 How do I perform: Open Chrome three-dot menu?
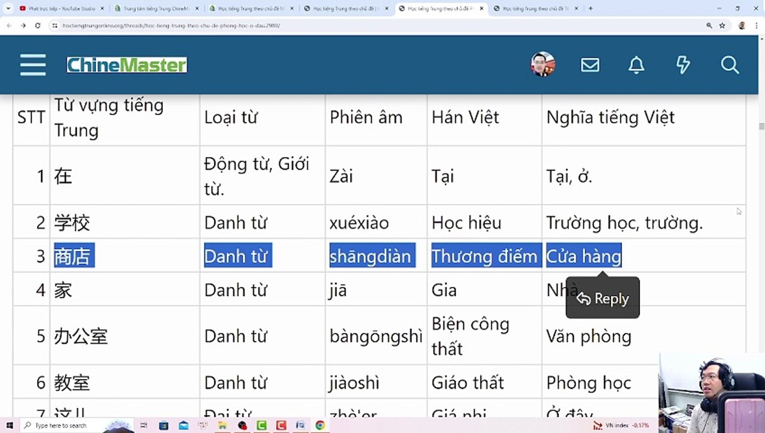[x=756, y=26]
